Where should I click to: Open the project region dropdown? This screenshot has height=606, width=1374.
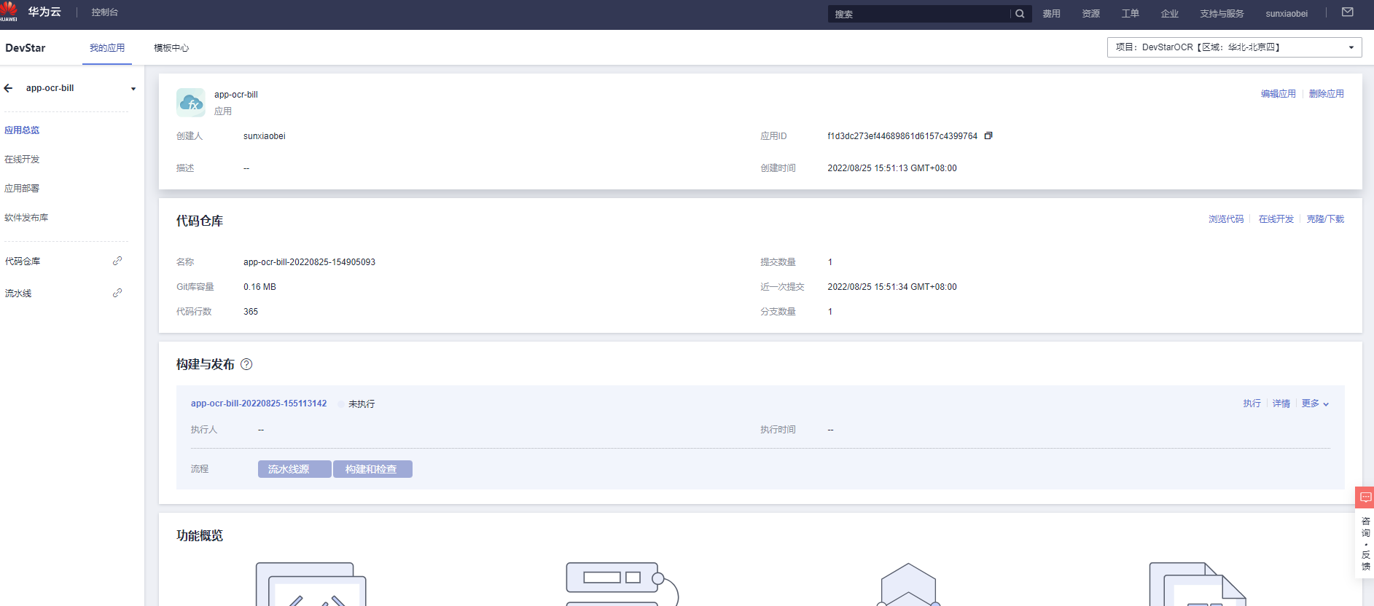[1235, 47]
